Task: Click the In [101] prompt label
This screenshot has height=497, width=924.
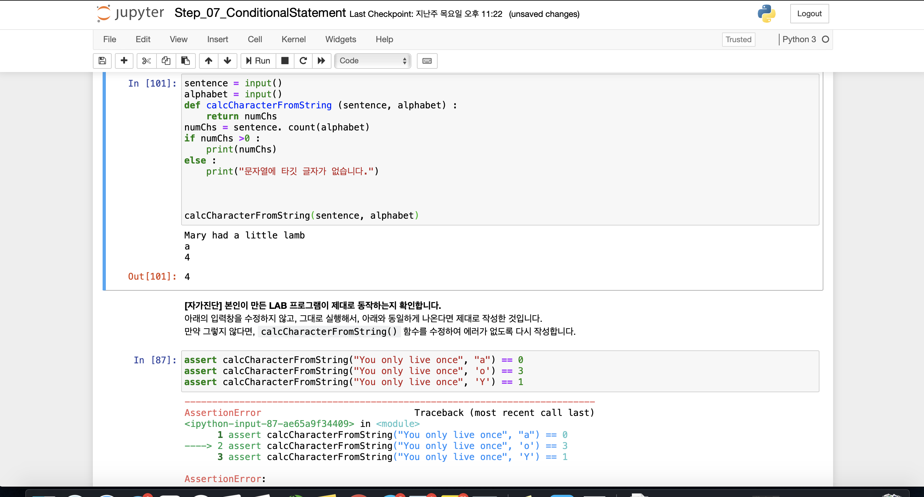Action: (x=152, y=83)
